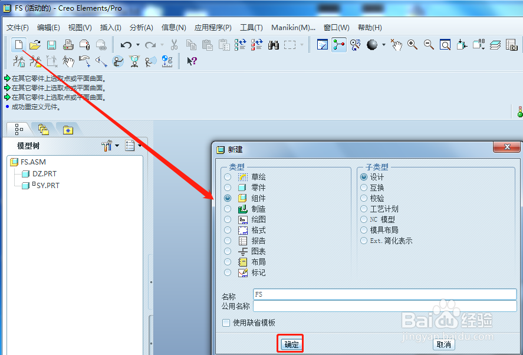Open the 视图(V) menu
This screenshot has width=523, height=355.
pyautogui.click(x=80, y=28)
